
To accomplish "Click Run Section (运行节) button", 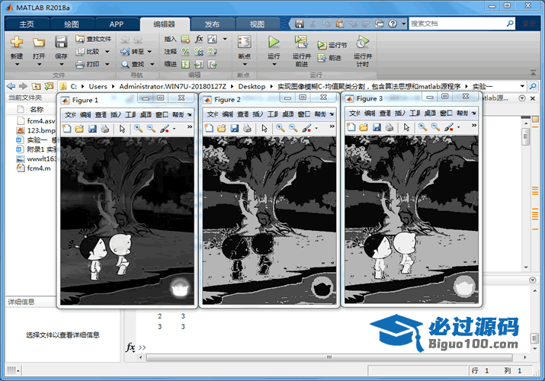I will [x=332, y=45].
